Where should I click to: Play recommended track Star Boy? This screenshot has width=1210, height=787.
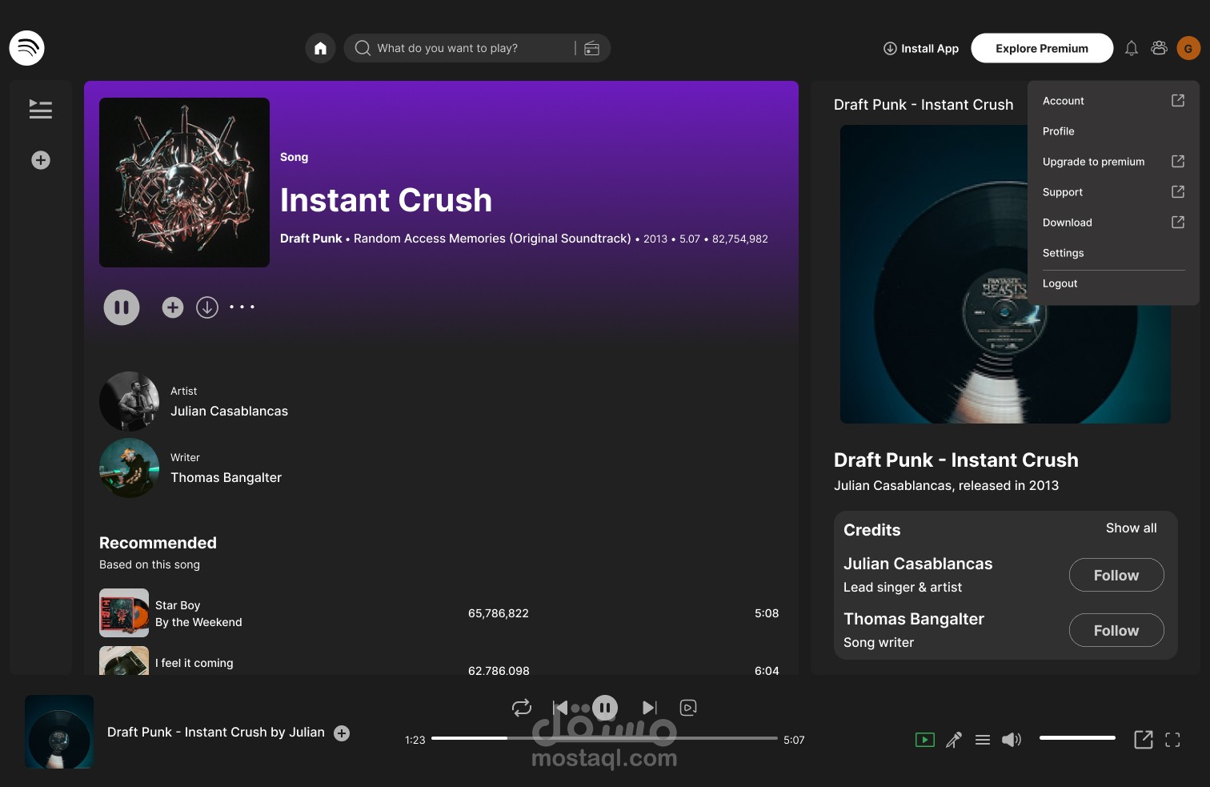point(439,613)
